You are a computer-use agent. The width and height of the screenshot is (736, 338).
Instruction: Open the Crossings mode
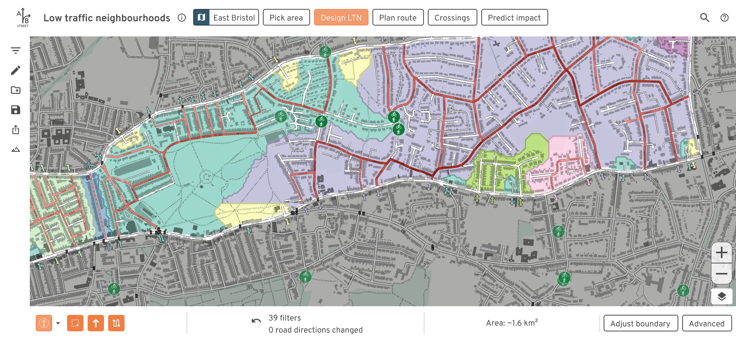point(452,17)
